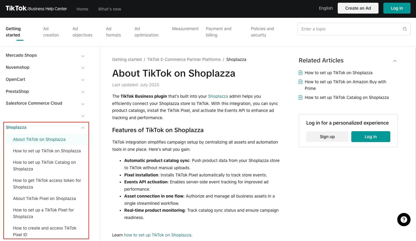Click the document icon beside "How to set up TikTok on Shoplazza"
Screen dimensions: 416x241
click(x=300, y=73)
